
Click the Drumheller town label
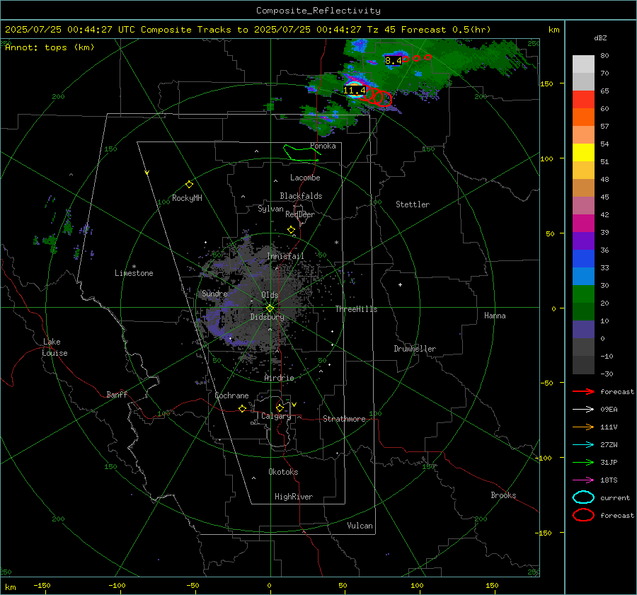(415, 349)
